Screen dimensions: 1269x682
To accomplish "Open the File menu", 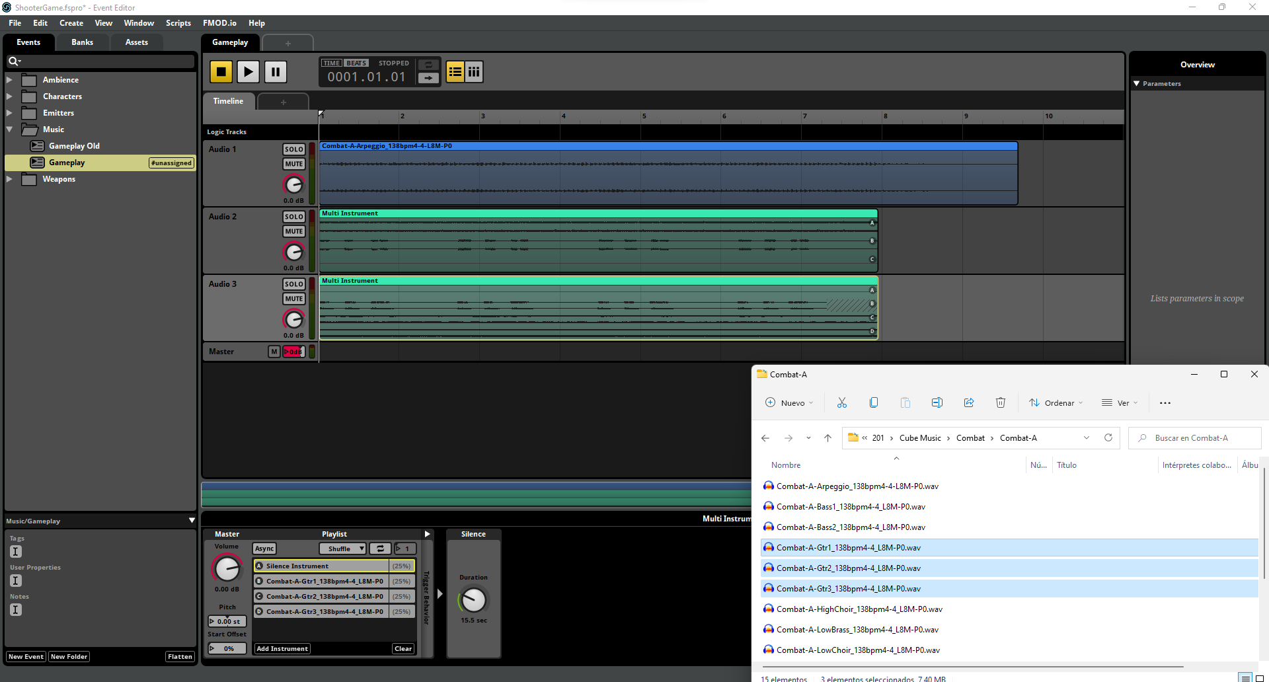I will click(15, 23).
